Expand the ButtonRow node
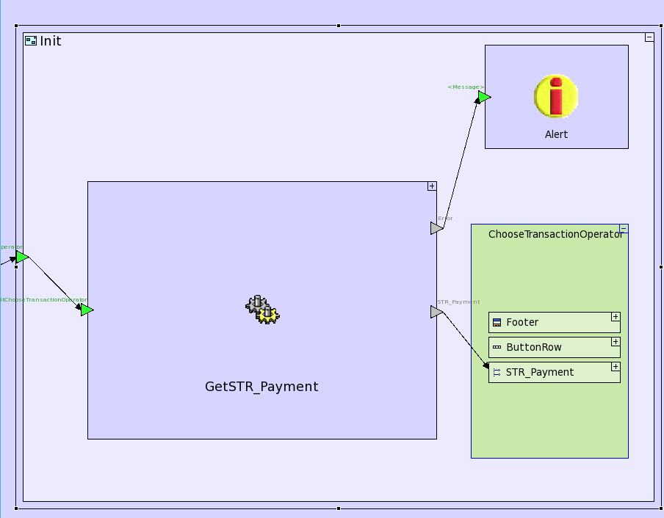 (616, 343)
